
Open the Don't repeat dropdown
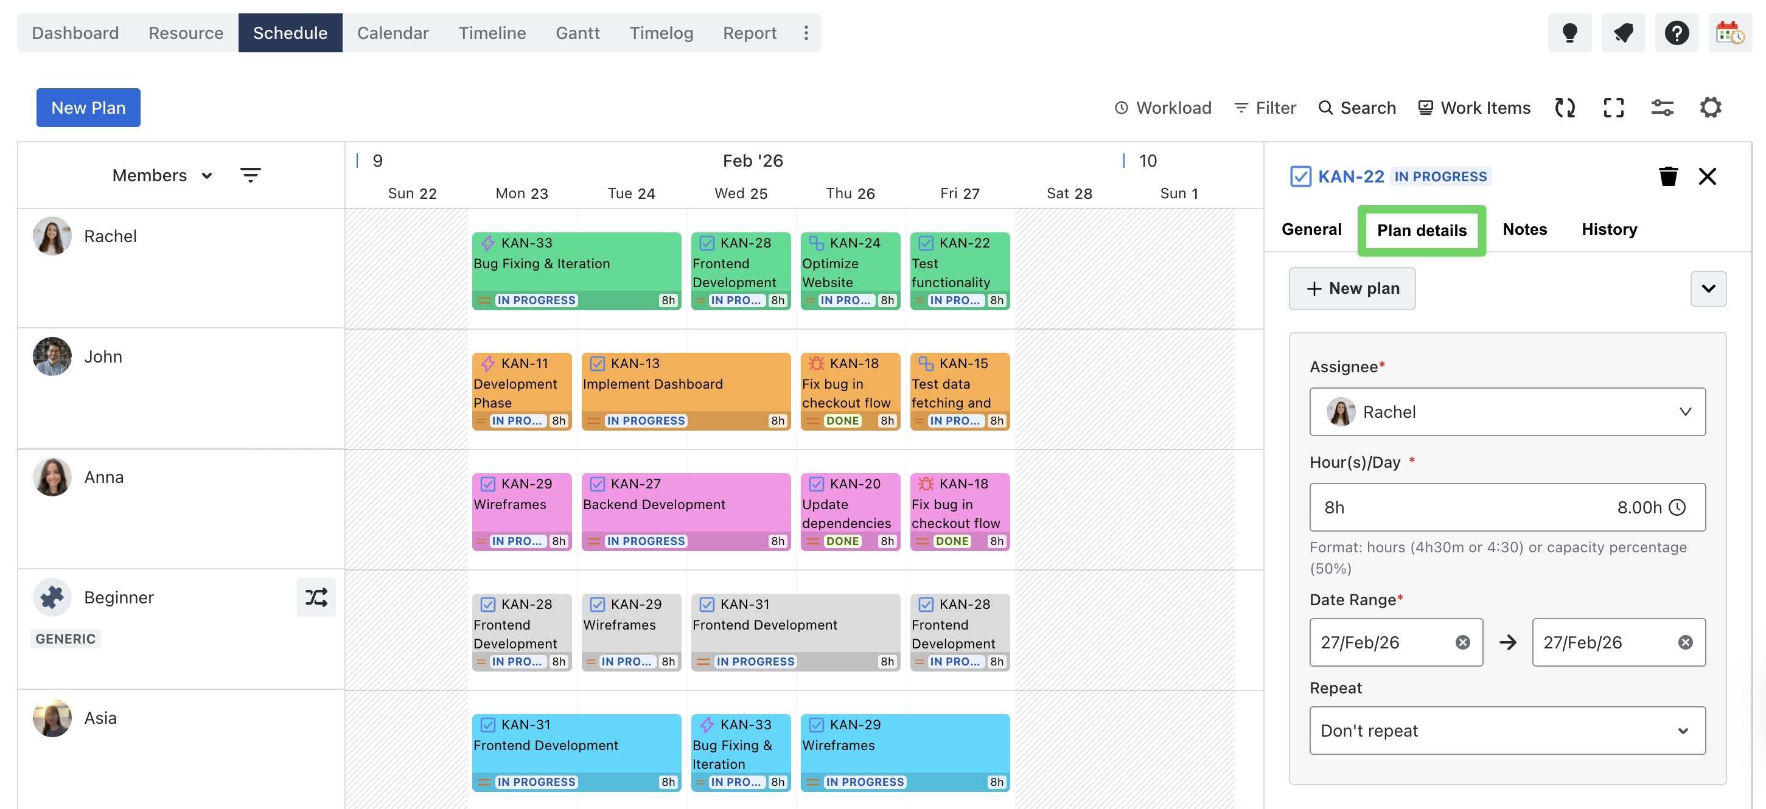(x=1507, y=730)
